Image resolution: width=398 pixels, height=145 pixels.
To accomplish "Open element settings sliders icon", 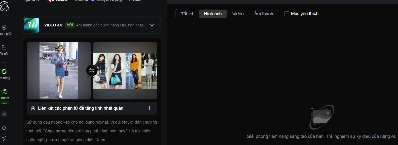I will click(150, 108).
